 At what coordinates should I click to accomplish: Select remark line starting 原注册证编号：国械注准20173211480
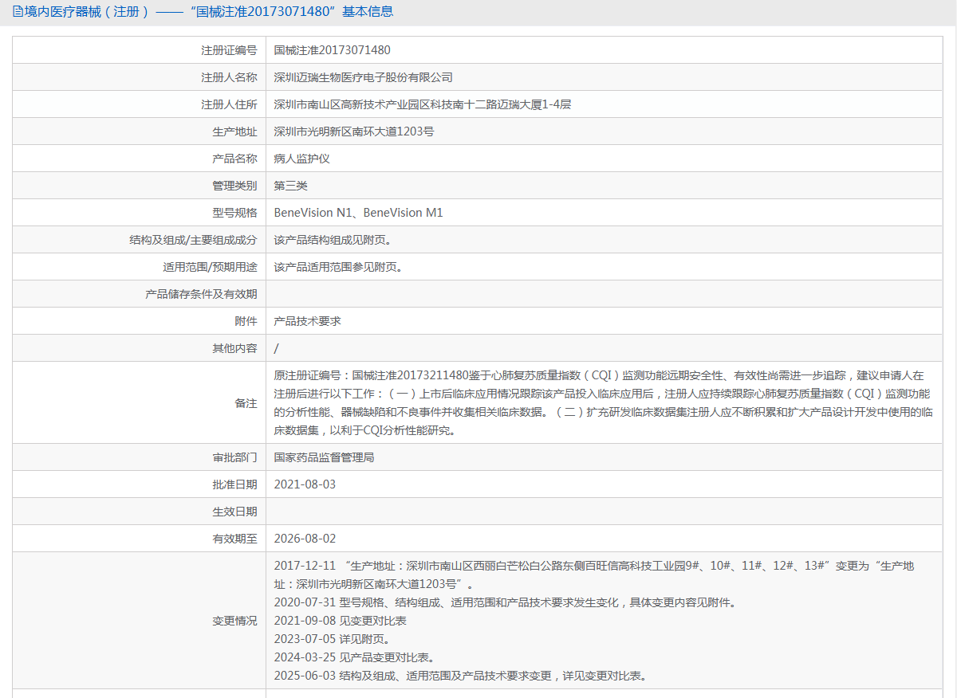coord(598,375)
